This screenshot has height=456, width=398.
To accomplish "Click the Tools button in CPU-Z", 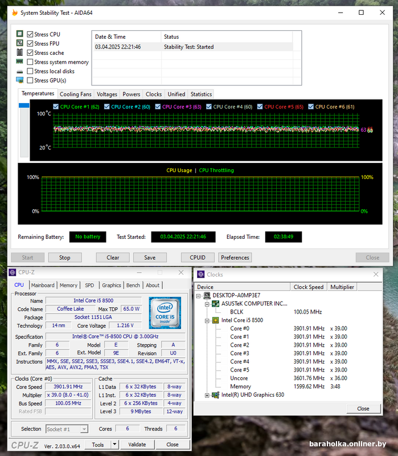I will [x=98, y=445].
